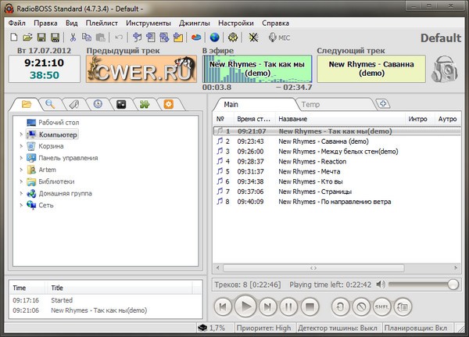Open the clock scheduler panel tab
The height and width of the screenshot is (337, 469).
tap(98, 103)
